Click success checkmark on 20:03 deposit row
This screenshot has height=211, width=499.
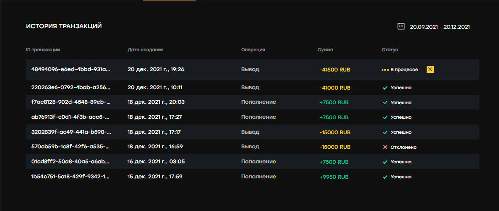coord(385,102)
